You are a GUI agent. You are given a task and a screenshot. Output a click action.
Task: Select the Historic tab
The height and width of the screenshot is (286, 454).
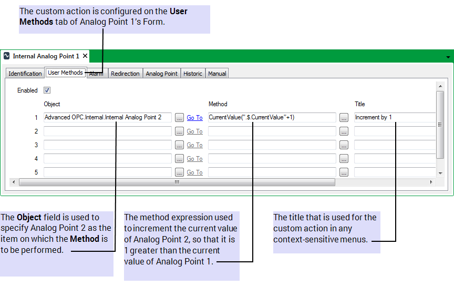click(193, 74)
